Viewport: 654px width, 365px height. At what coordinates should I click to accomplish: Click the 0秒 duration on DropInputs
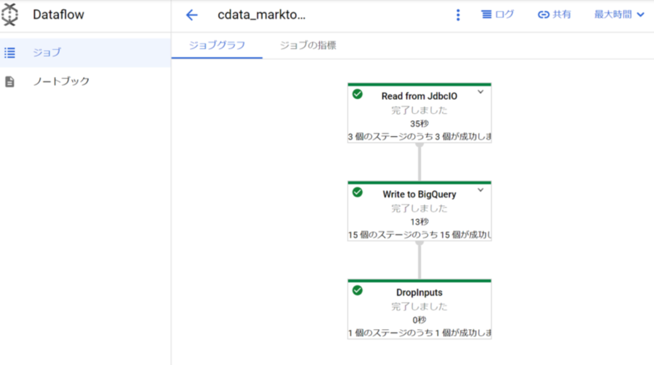(x=419, y=320)
